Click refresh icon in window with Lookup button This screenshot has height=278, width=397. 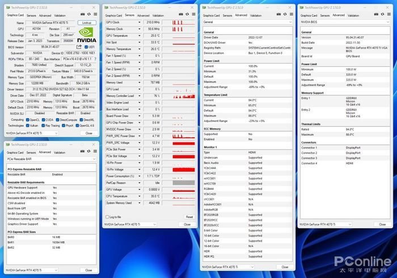[89, 14]
